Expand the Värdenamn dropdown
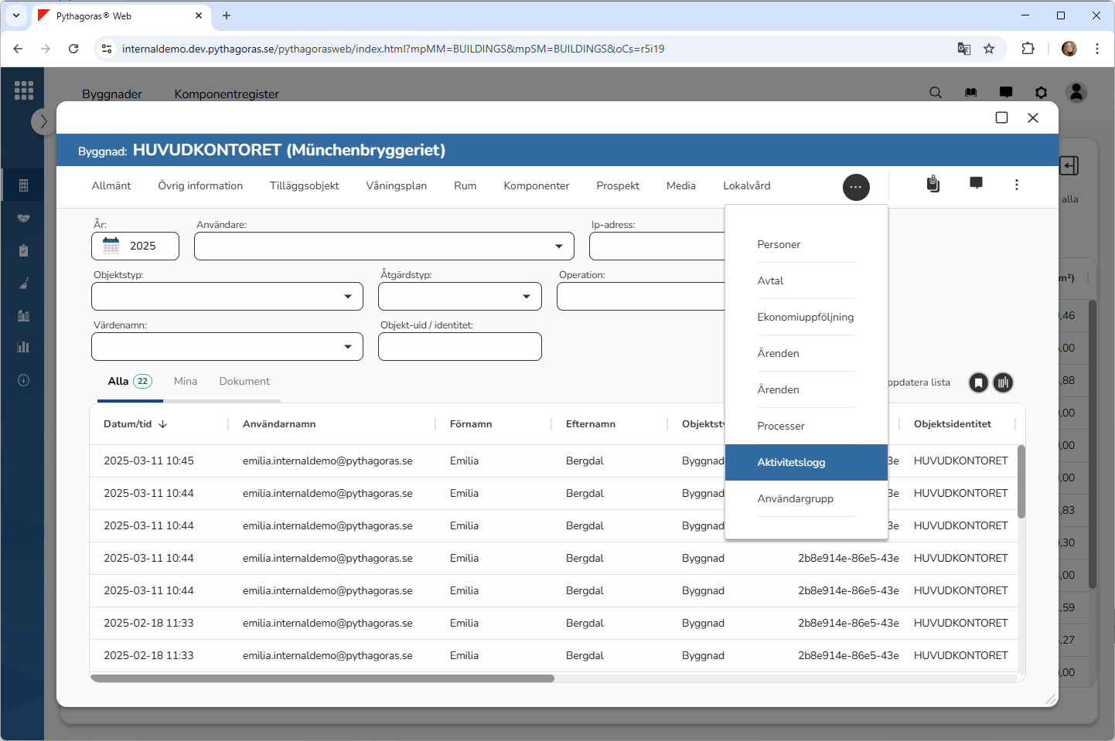 pos(347,347)
